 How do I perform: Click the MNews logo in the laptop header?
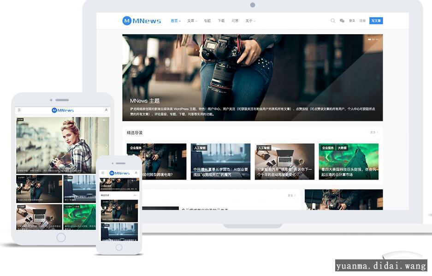point(142,21)
